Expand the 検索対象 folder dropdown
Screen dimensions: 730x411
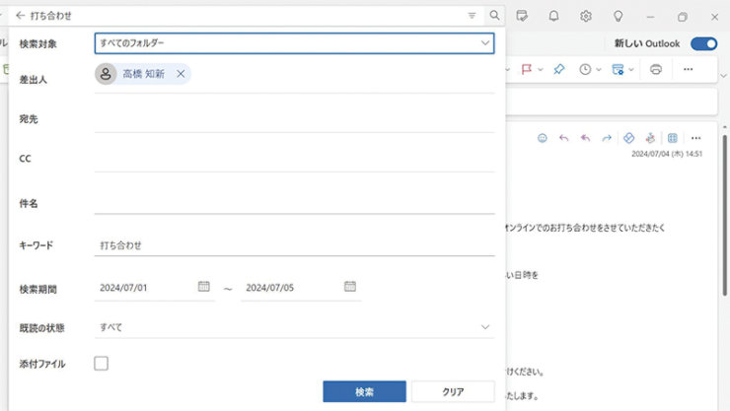[484, 43]
